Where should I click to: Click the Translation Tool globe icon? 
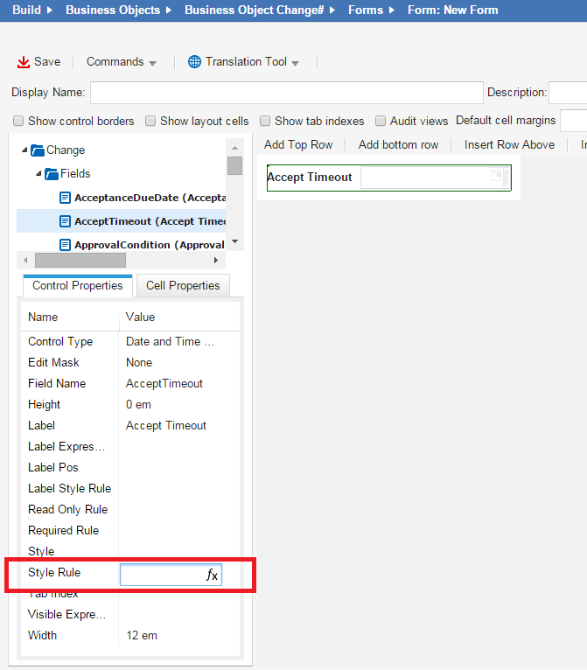click(x=194, y=62)
